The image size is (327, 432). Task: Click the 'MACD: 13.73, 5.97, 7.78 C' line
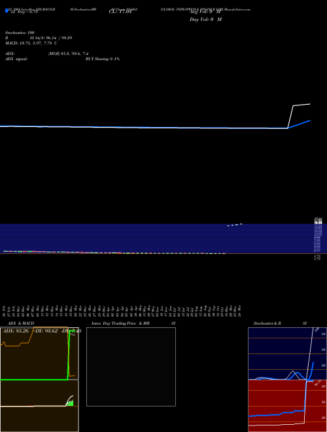pyautogui.click(x=31, y=43)
